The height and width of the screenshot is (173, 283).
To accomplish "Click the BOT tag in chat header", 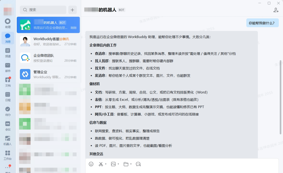I will click(122, 10).
